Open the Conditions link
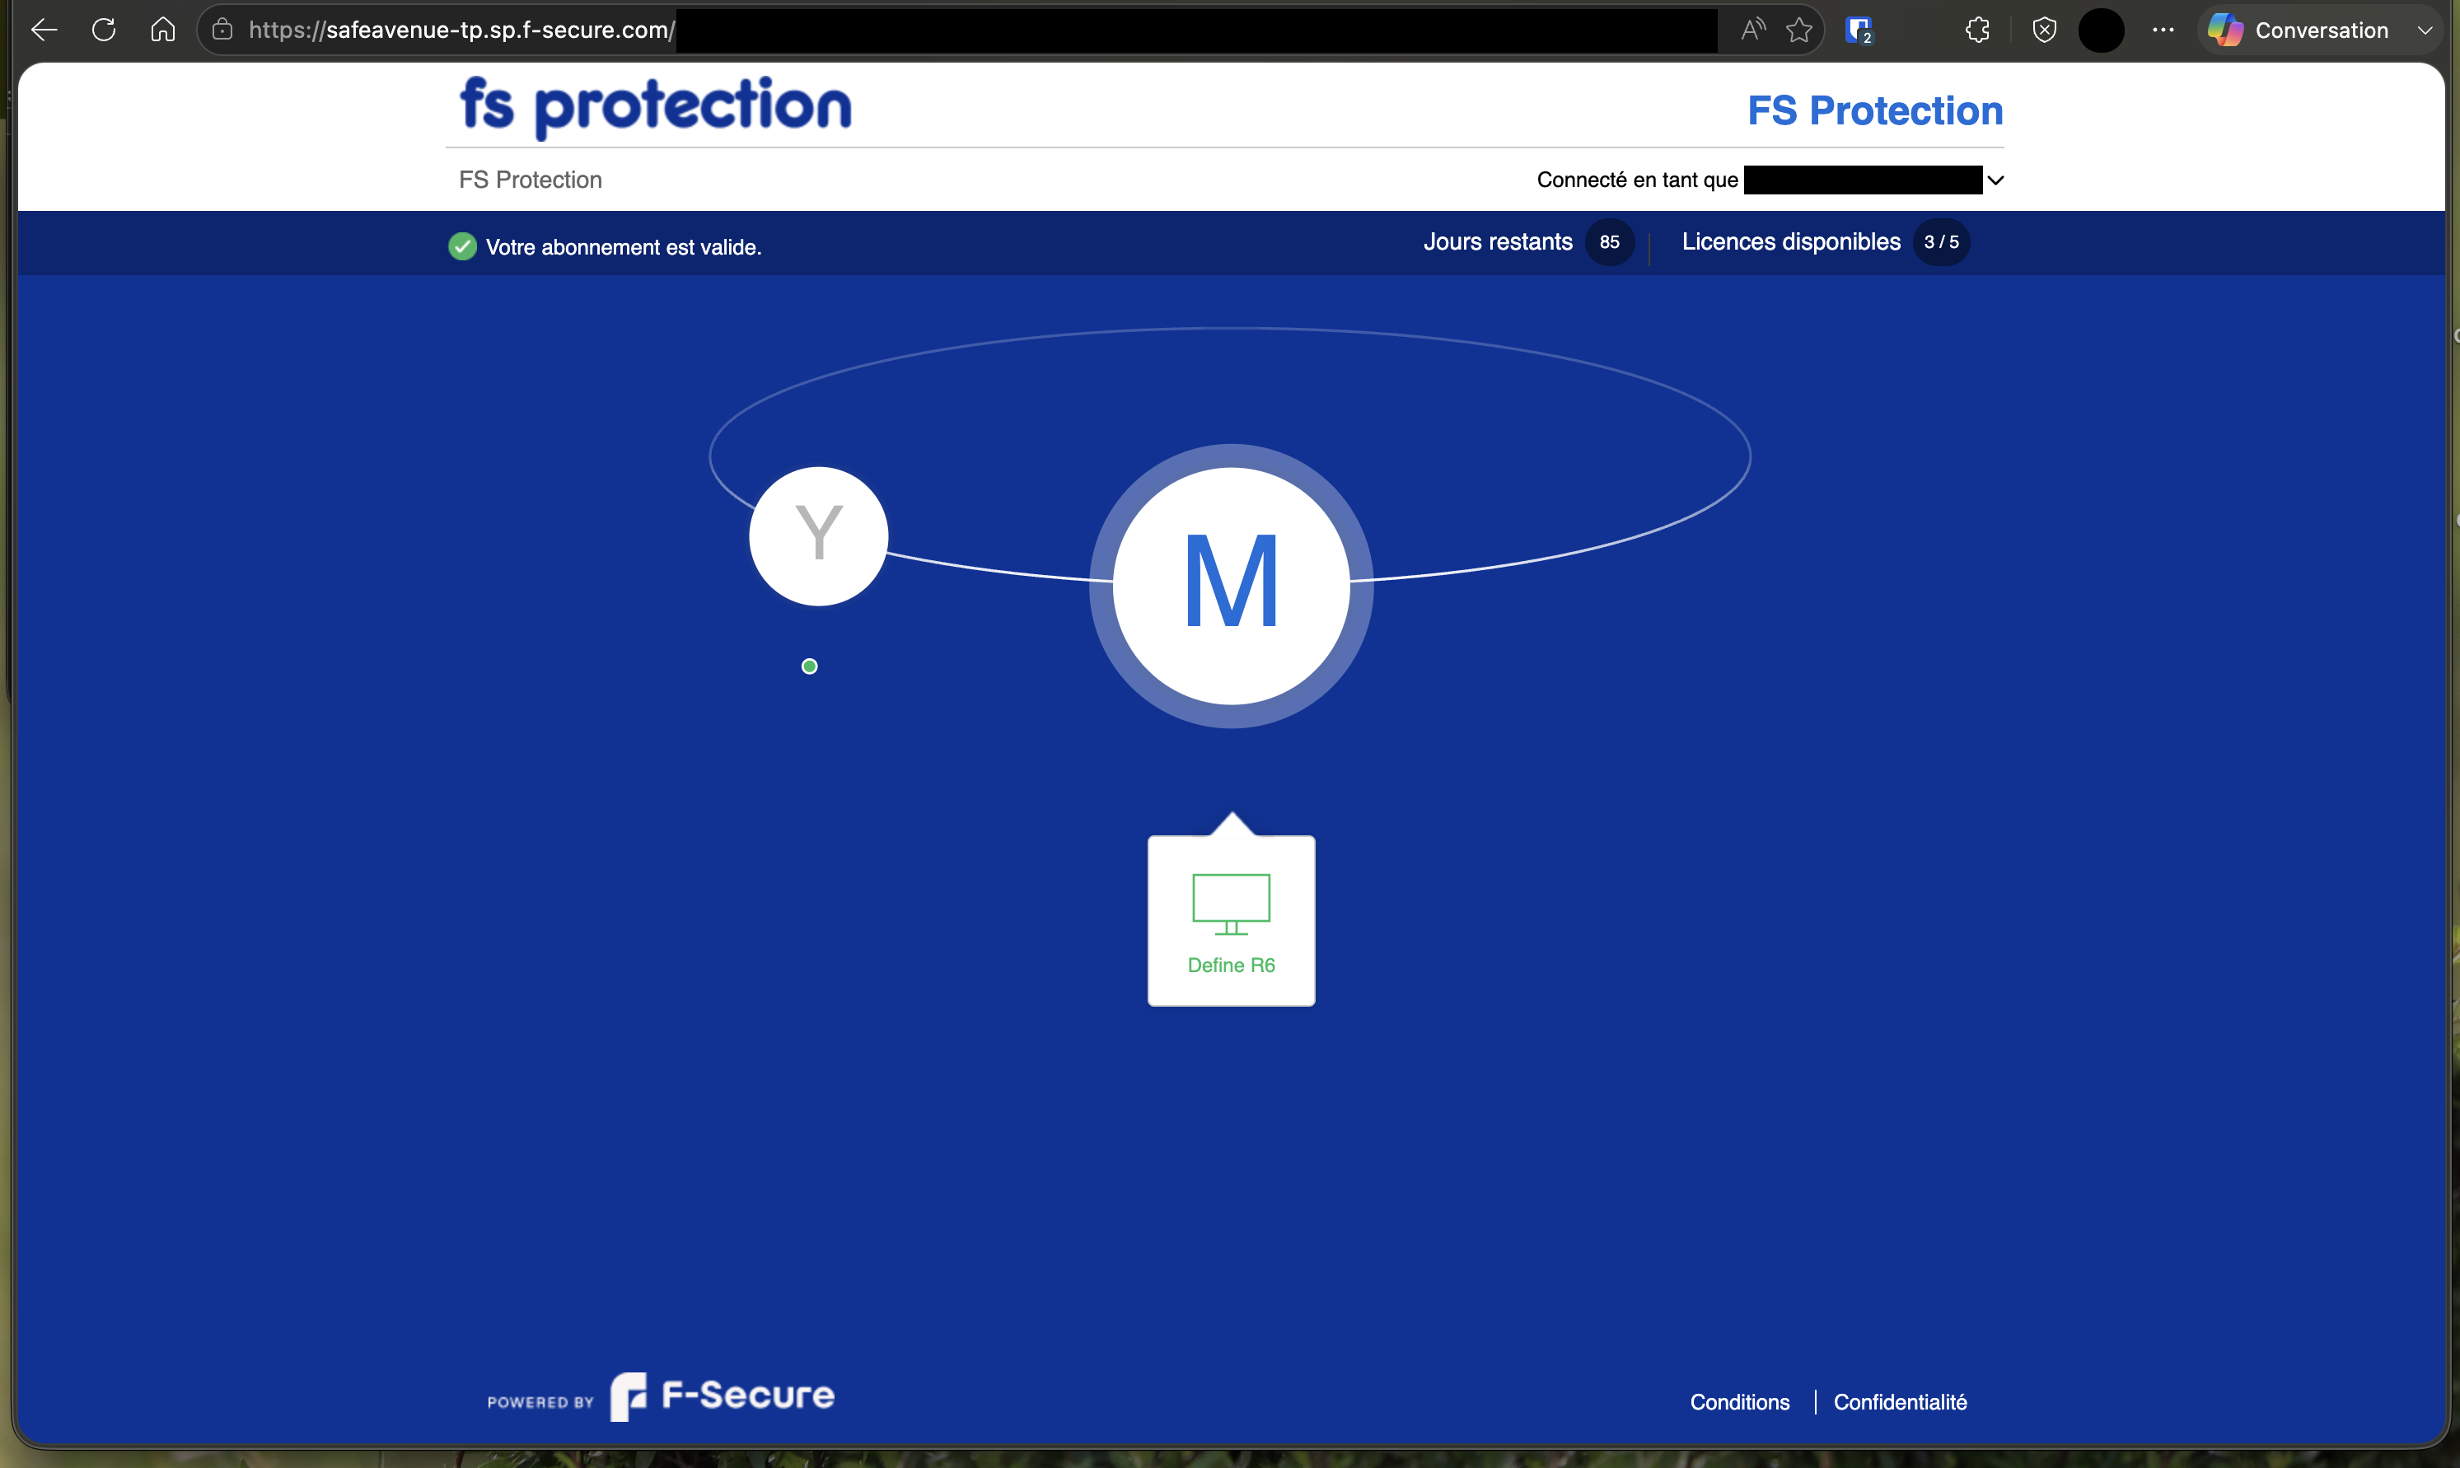2460x1468 pixels. [x=1739, y=1402]
